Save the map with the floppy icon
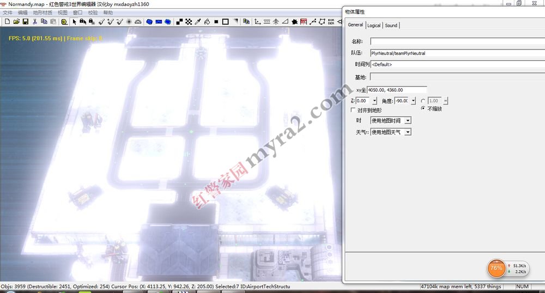Viewport: 545px width, 293px height. pyautogui.click(x=26, y=22)
